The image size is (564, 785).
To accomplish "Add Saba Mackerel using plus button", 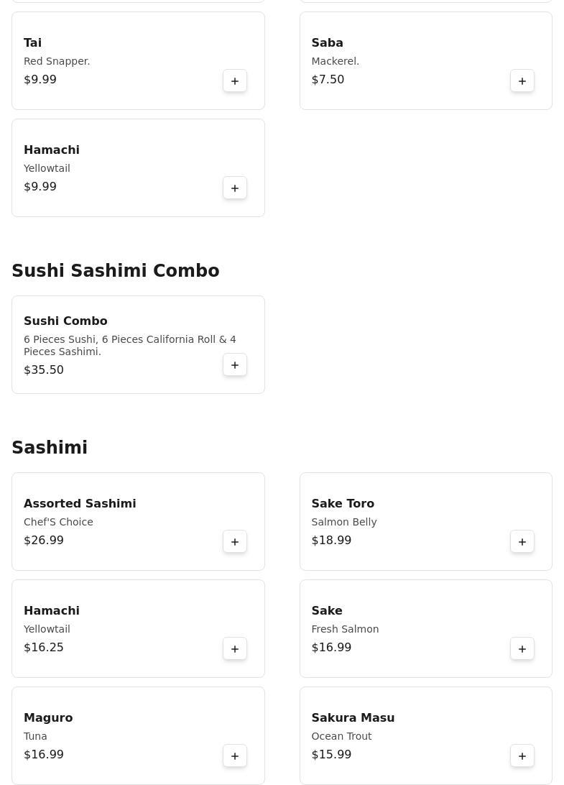I will [522, 81].
